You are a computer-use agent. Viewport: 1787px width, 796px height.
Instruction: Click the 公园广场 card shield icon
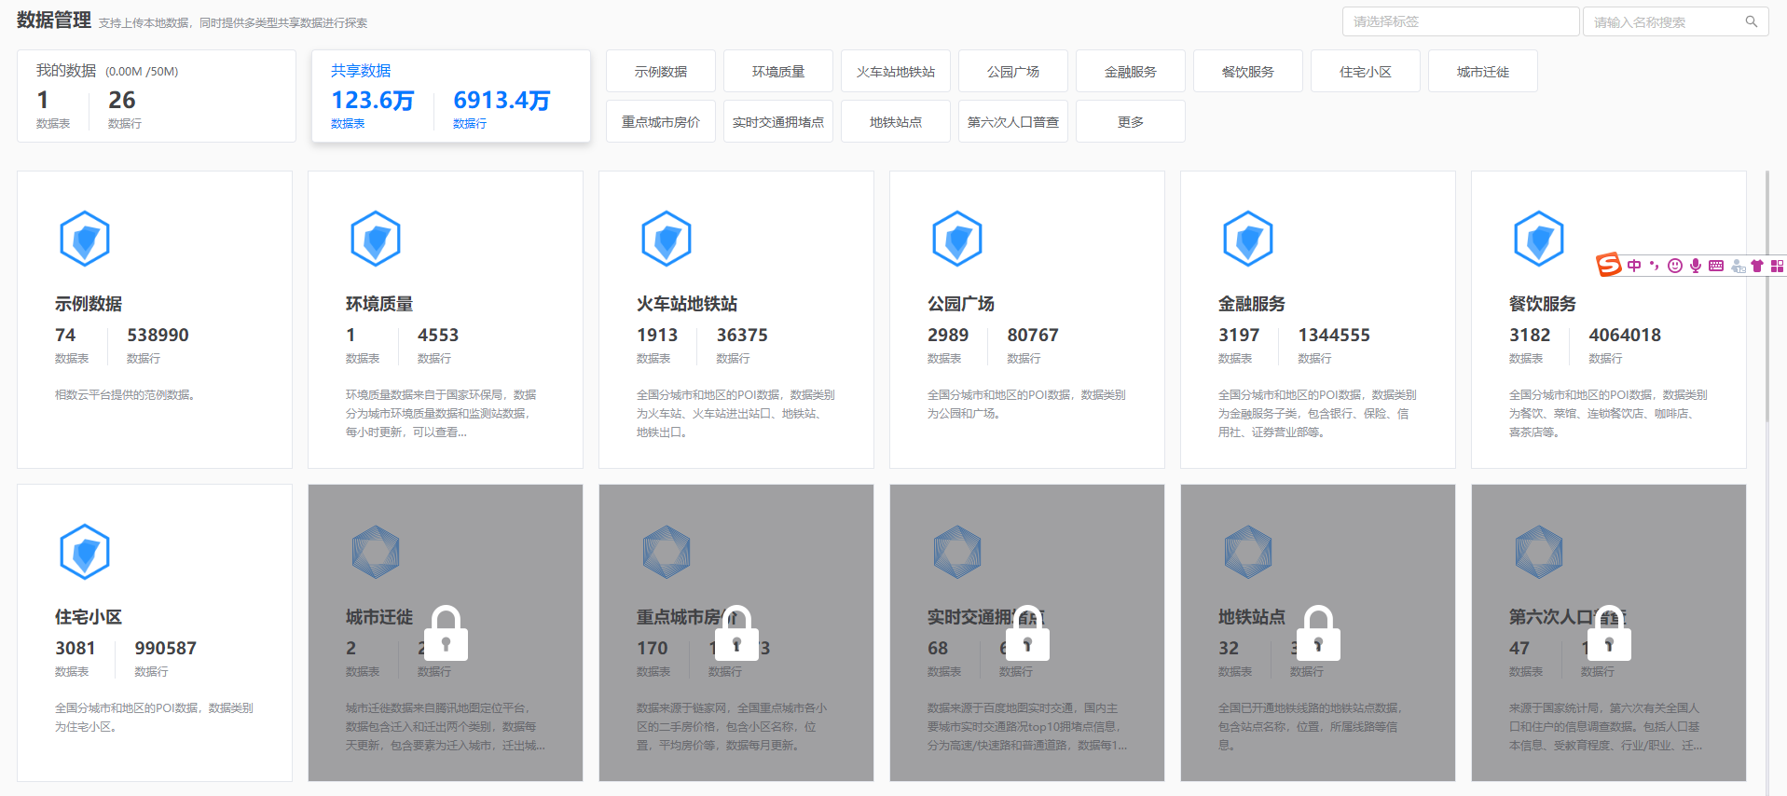(957, 239)
